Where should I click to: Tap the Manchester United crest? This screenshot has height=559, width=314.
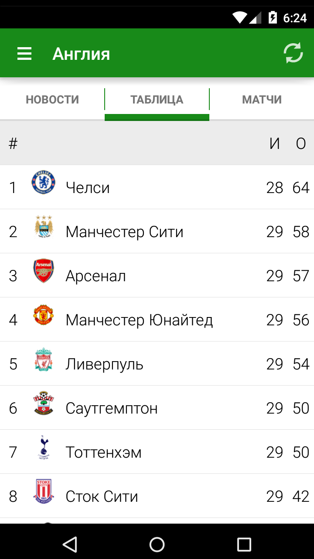(44, 315)
